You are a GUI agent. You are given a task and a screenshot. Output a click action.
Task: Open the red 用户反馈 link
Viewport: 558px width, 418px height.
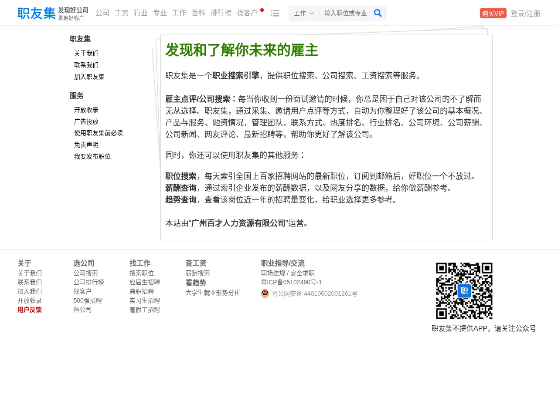pyautogui.click(x=30, y=310)
